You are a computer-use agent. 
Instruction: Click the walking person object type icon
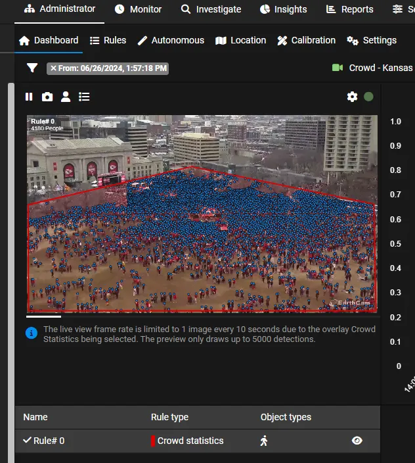(264, 441)
